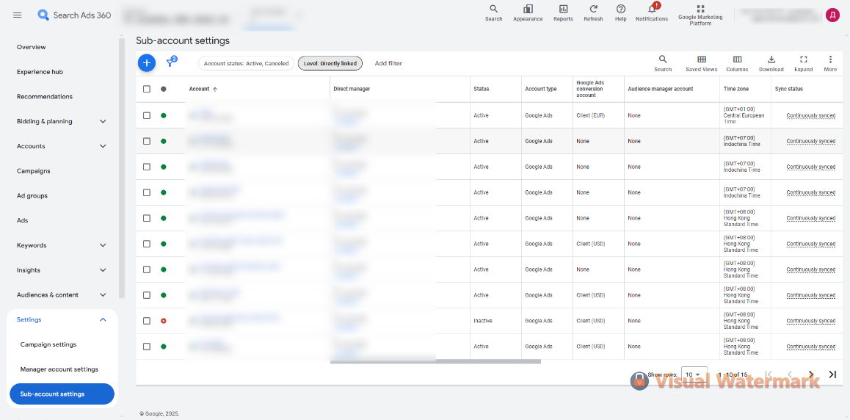Image resolution: width=850 pixels, height=420 pixels.
Task: Expand the Keywords section
Action: (103, 245)
